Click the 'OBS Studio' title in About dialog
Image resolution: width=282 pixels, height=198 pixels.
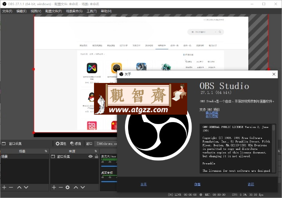[224, 86]
